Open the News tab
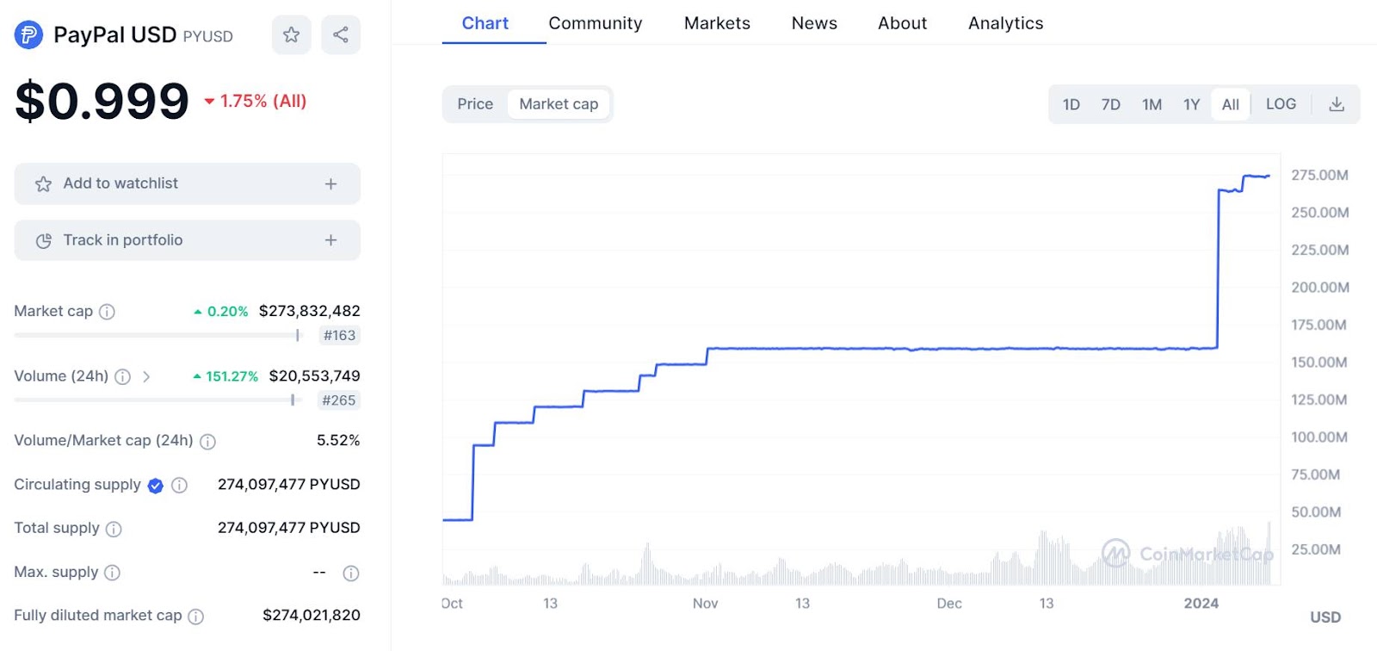The image size is (1377, 651). 814,23
